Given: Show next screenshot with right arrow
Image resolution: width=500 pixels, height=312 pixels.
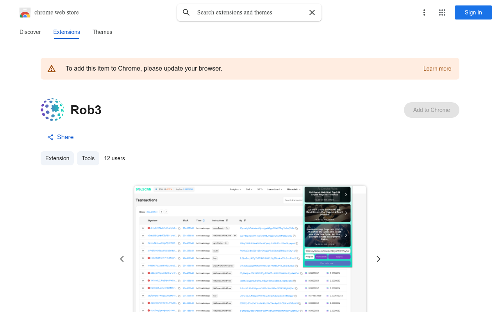Looking at the screenshot, I should coord(378,259).
